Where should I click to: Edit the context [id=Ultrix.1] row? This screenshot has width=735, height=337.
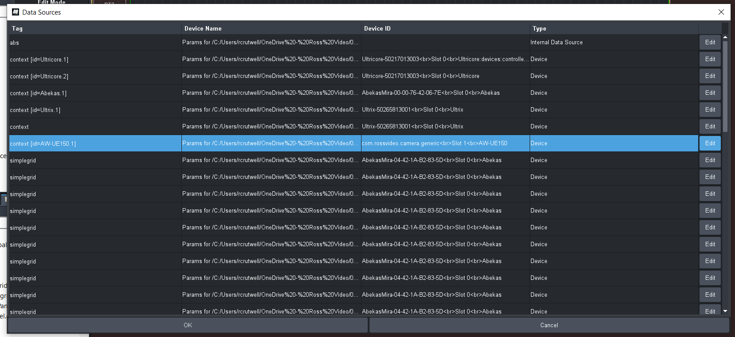[710, 110]
